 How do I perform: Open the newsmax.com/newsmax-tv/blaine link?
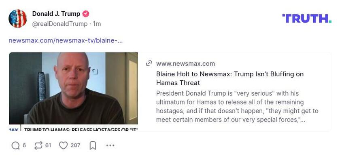click(66, 40)
